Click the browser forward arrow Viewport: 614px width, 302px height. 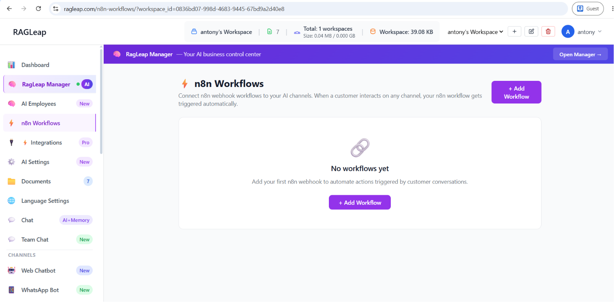tap(24, 8)
